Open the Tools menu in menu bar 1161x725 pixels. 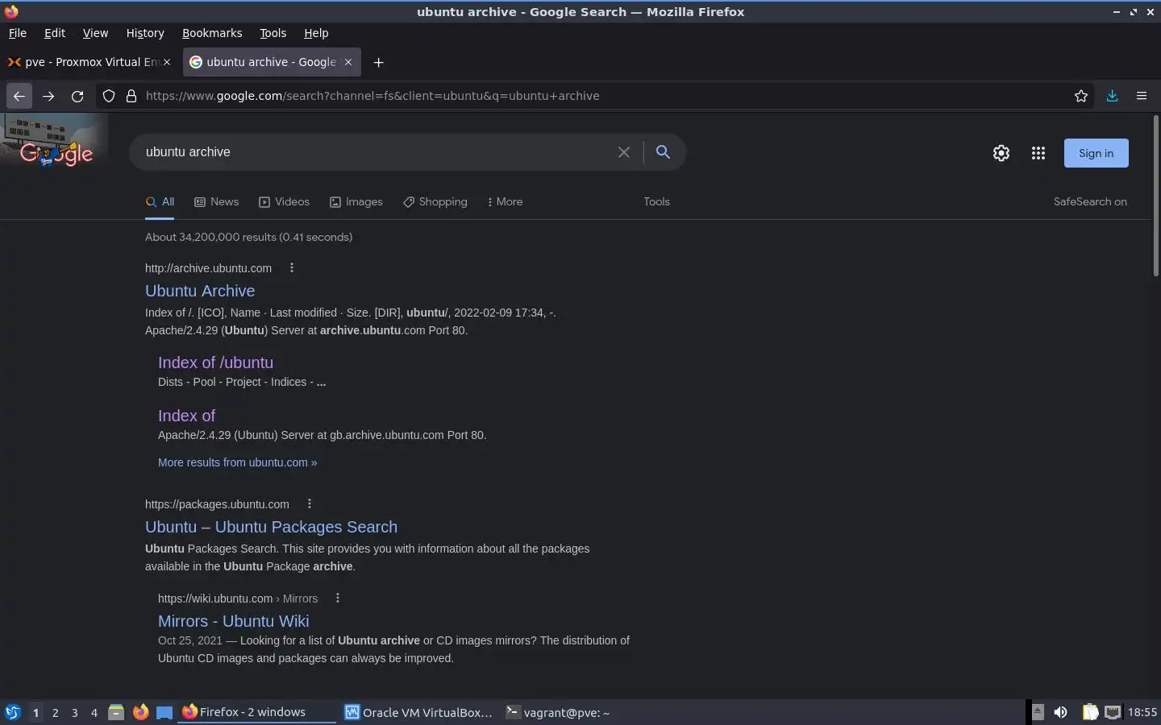click(x=273, y=33)
